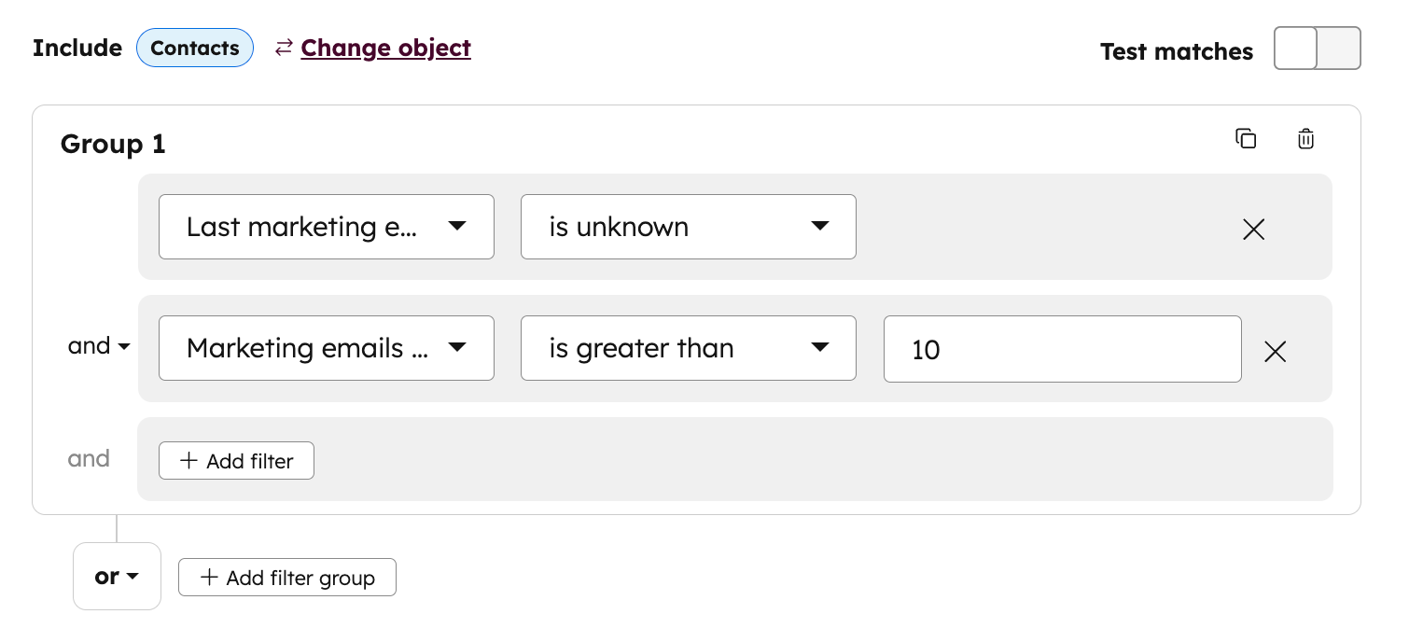Screen dimensions: 1409x642
Task: Open the dropdown caret on 'is unknown'
Action: [819, 226]
